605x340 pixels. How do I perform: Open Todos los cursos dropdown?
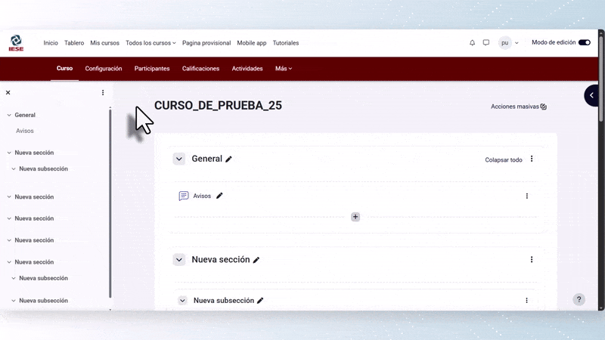150,43
